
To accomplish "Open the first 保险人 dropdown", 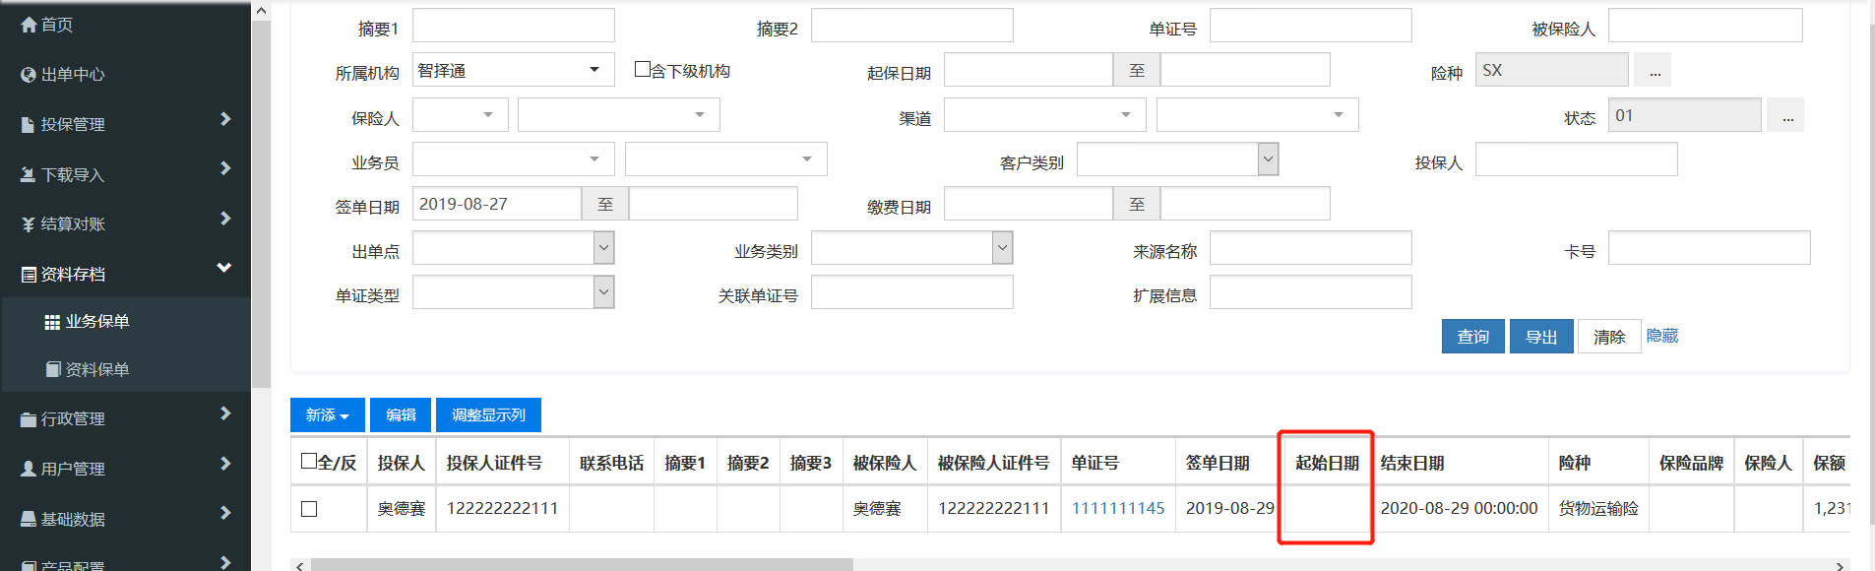I will pos(460,115).
